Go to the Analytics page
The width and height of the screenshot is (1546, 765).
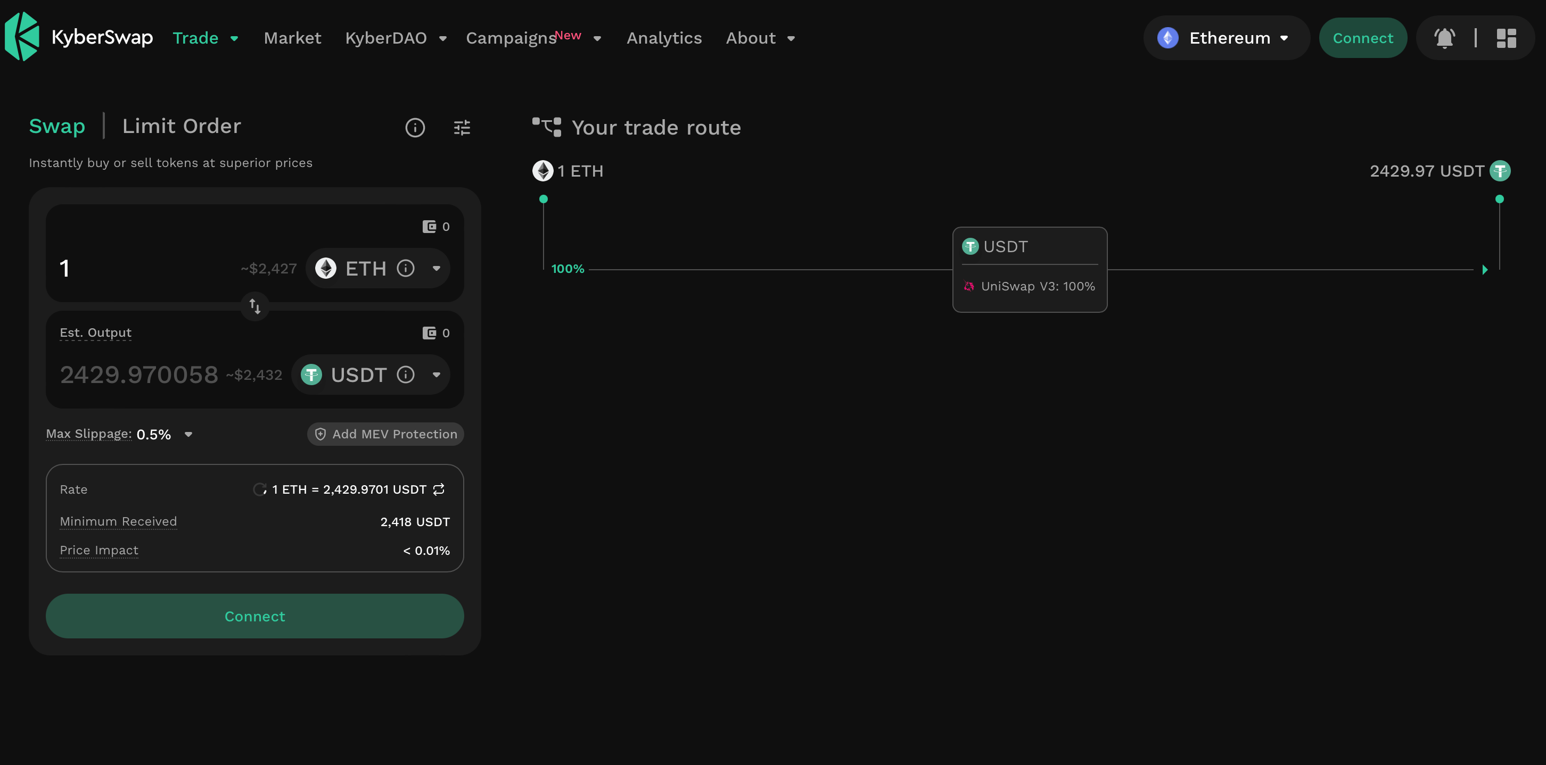(664, 38)
